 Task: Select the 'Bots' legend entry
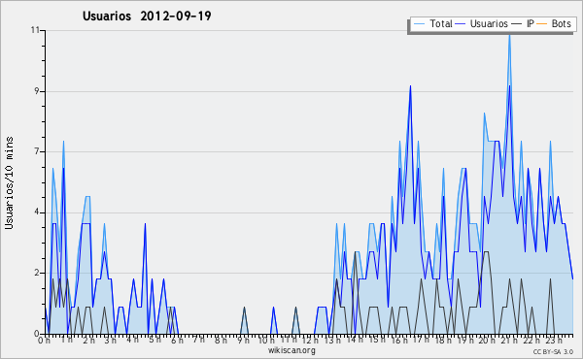[561, 23]
